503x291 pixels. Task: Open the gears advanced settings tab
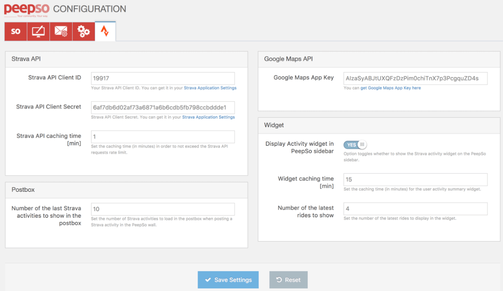tap(83, 31)
